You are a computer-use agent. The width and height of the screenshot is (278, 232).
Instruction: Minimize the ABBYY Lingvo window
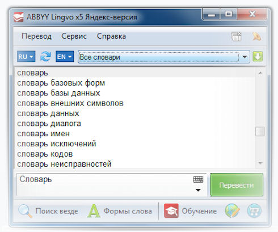click(x=211, y=14)
